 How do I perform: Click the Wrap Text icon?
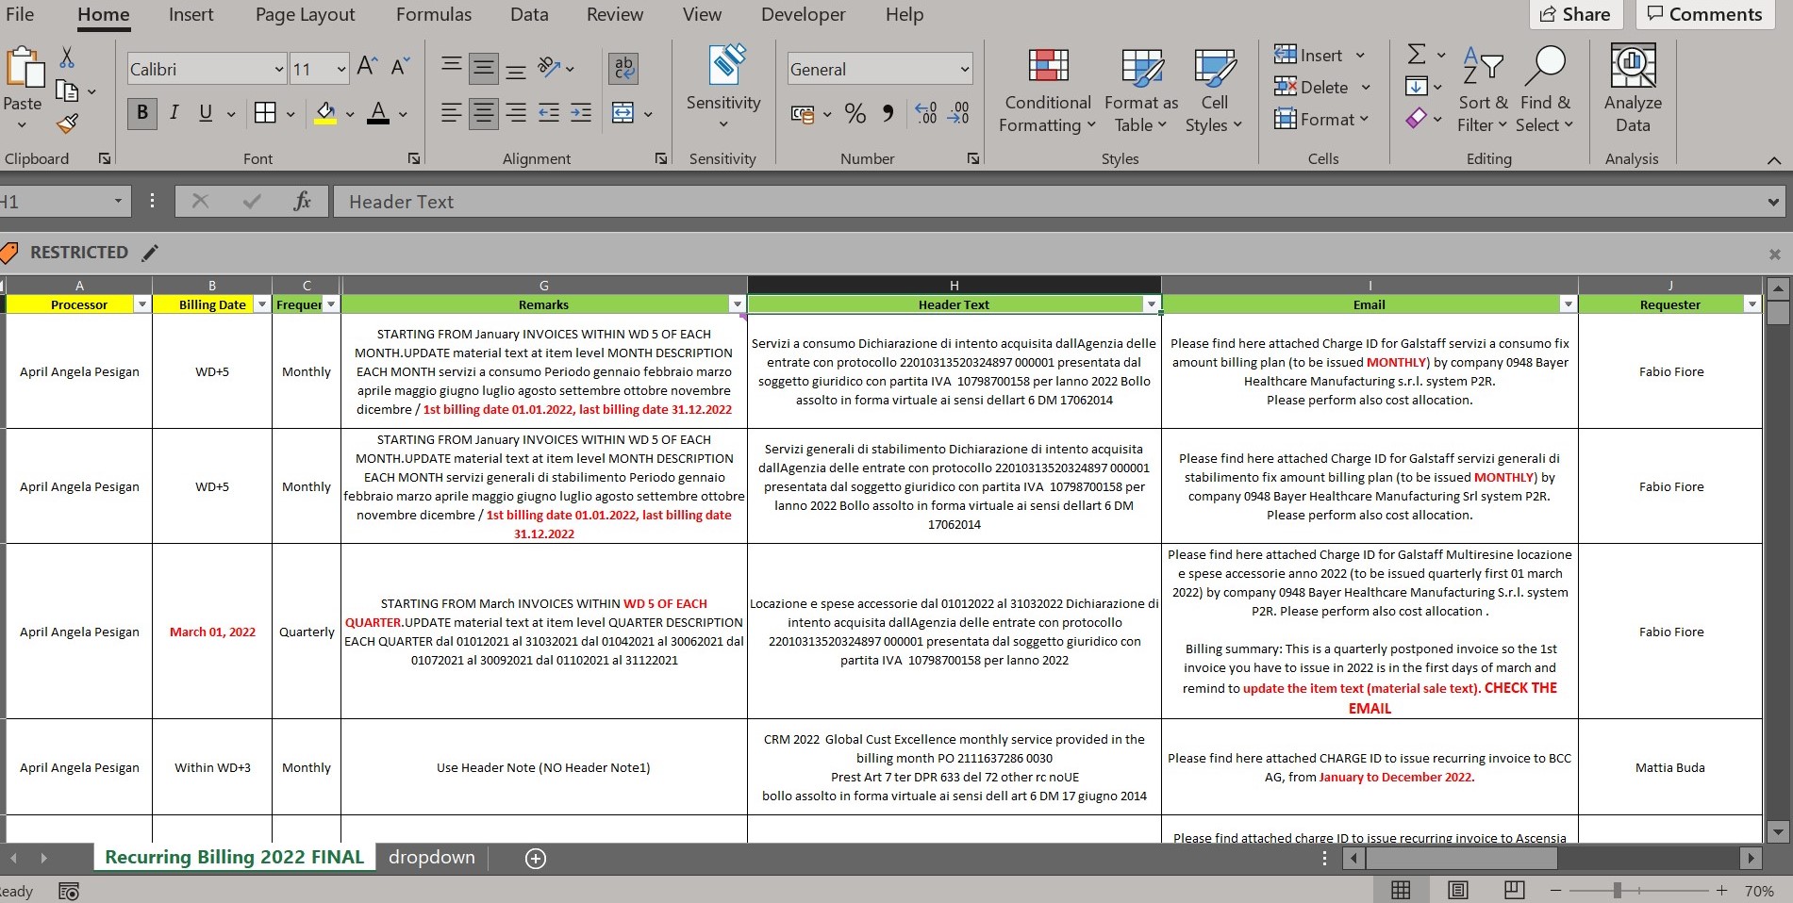(x=623, y=68)
